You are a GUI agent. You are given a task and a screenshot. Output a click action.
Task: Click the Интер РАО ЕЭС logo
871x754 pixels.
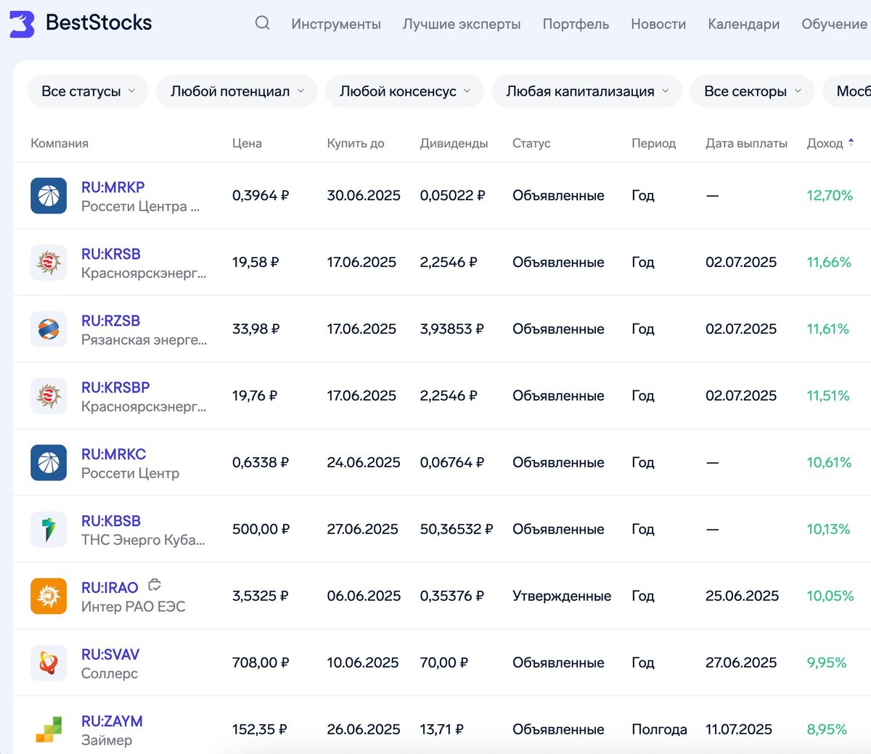click(49, 597)
